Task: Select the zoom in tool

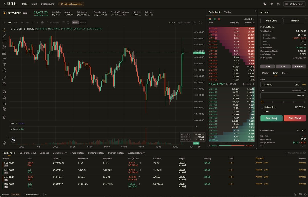Action: tap(4, 84)
